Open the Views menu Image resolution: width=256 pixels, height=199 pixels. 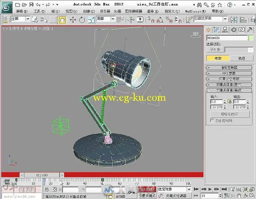point(71,11)
